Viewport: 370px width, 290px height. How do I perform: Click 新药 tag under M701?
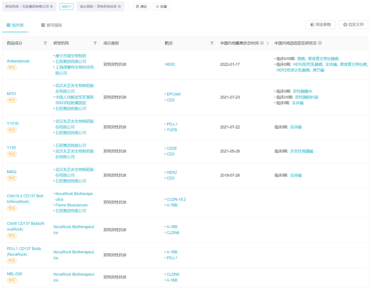point(12,100)
